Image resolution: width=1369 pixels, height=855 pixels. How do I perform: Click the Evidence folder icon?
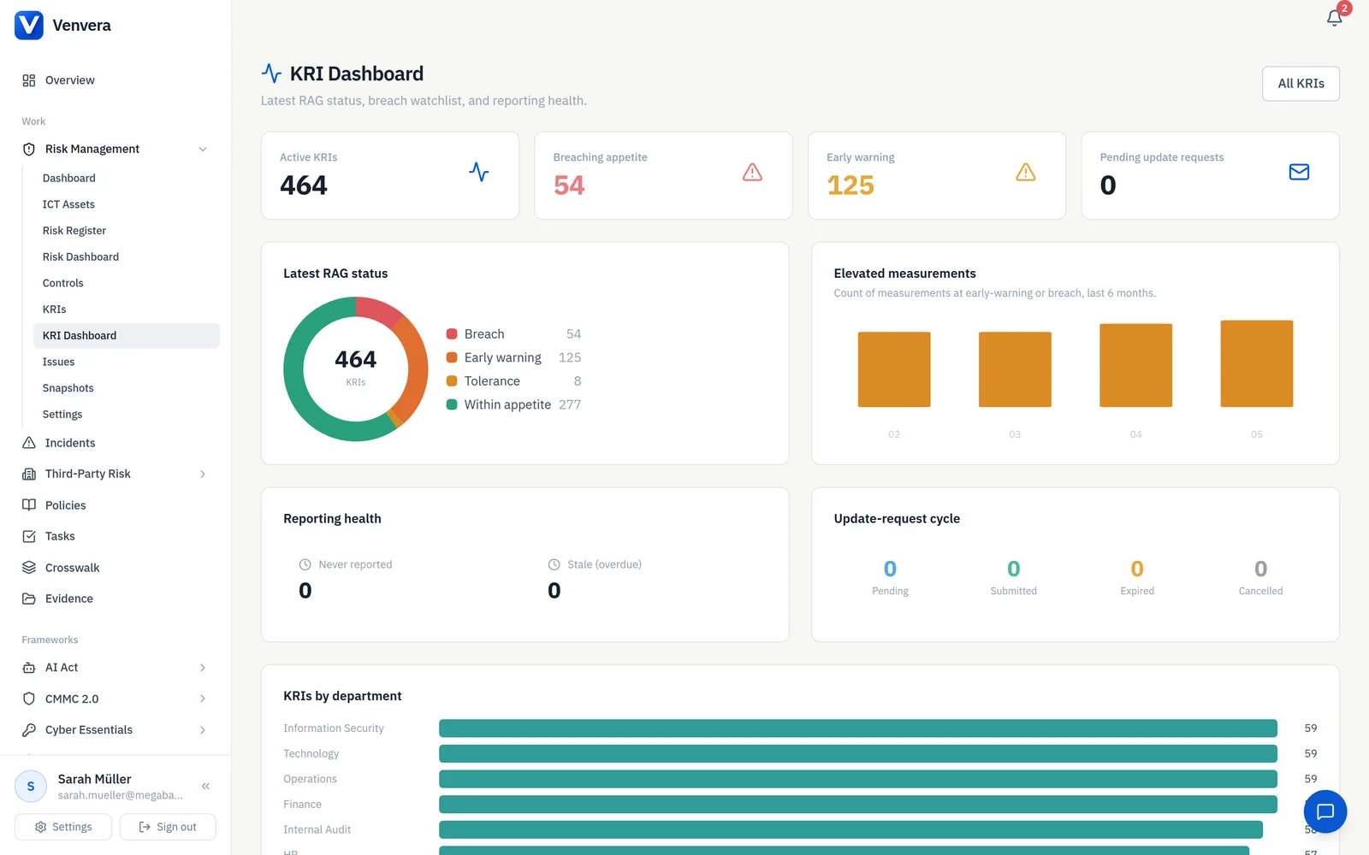click(29, 598)
